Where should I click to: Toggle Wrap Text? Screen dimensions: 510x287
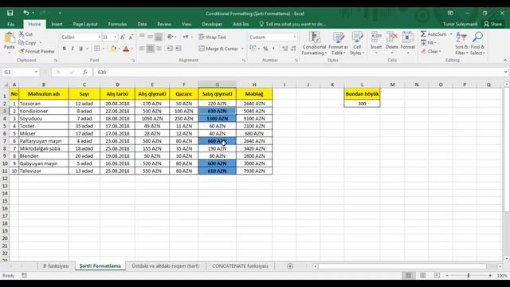(212, 37)
